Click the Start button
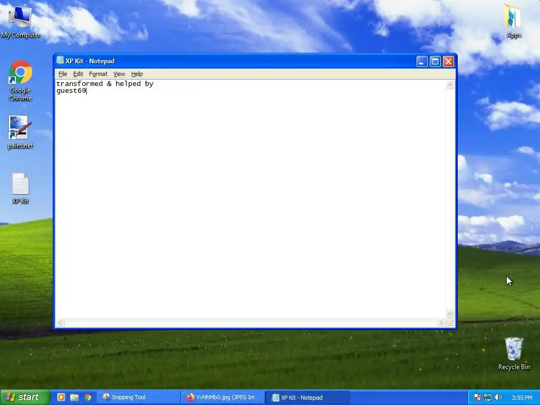This screenshot has width=540, height=405. click(25, 397)
